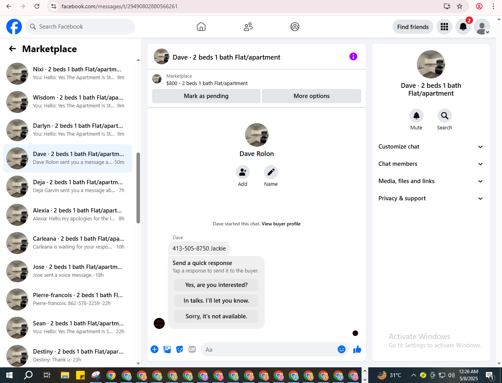Open the emoji picker smiley
Image resolution: width=502 pixels, height=383 pixels.
(x=342, y=349)
